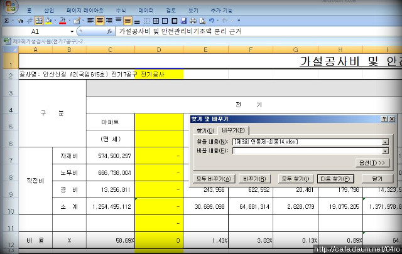Open the 페이지 레이아웃 ribbon tab
Screen dimensions: 402x254
tap(85, 11)
